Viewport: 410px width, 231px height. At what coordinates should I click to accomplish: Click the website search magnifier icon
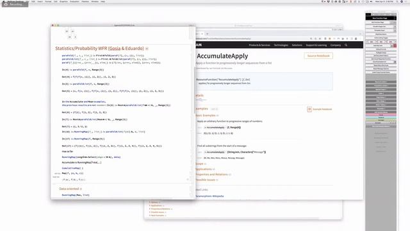pyautogui.click(x=346, y=45)
